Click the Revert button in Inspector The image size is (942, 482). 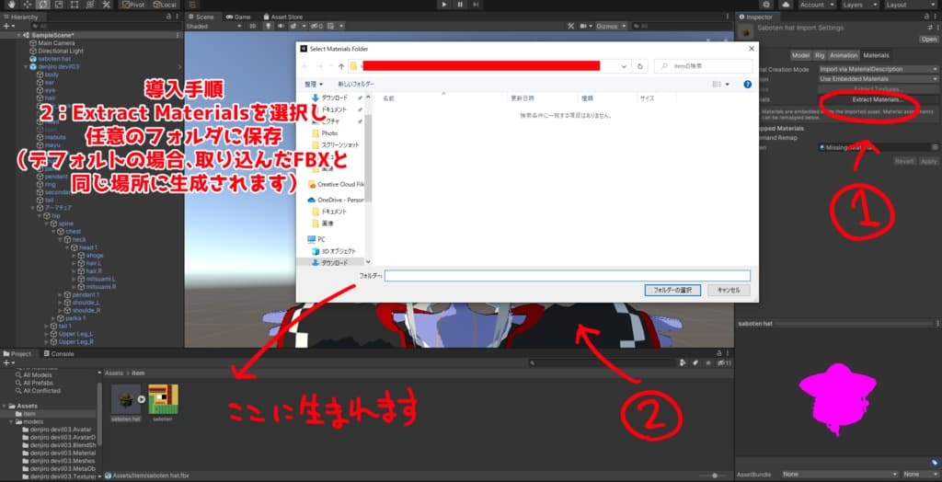(x=905, y=161)
